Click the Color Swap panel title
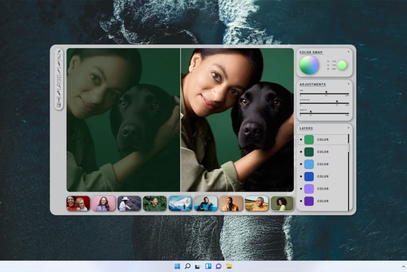Image resolution: width=407 pixels, height=272 pixels. point(311,53)
